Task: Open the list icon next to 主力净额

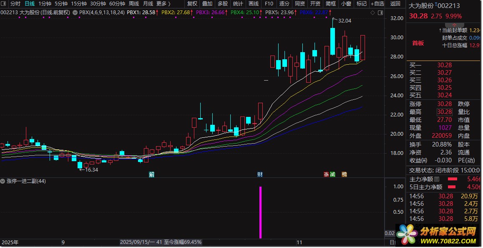Action: coord(437,179)
